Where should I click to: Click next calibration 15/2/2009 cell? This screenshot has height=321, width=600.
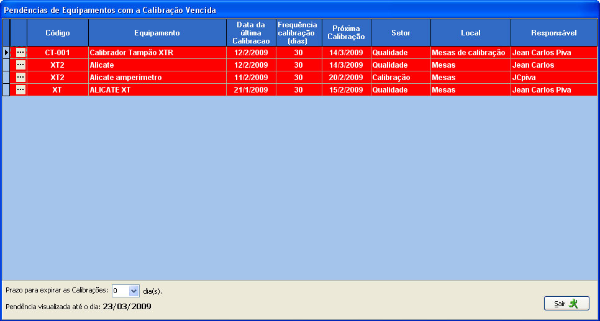pyautogui.click(x=347, y=90)
